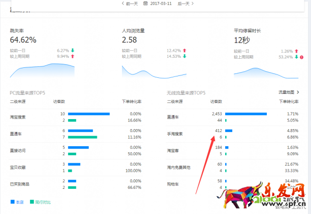Click red up arrow next to 1.26%
The height and width of the screenshot is (214, 311).
tap(296, 51)
